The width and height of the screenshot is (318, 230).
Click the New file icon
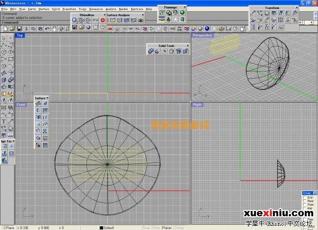5,29
